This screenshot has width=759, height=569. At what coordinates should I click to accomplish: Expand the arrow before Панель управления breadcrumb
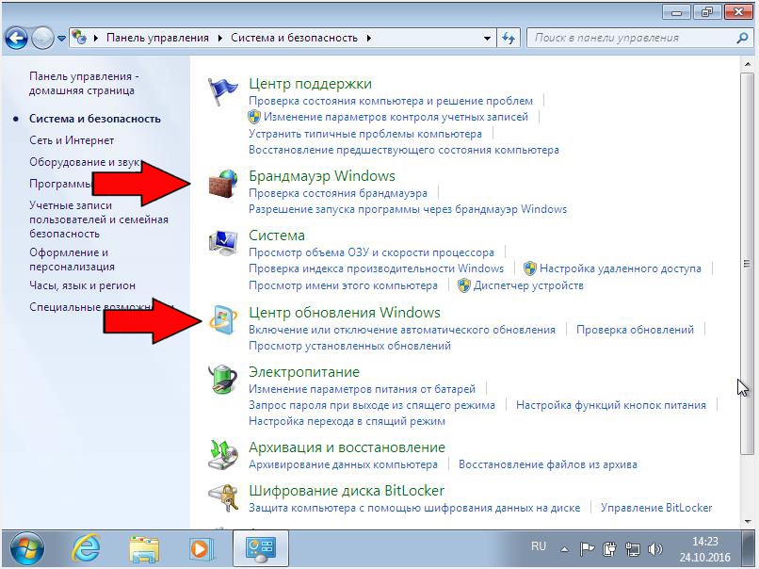pyautogui.click(x=96, y=38)
